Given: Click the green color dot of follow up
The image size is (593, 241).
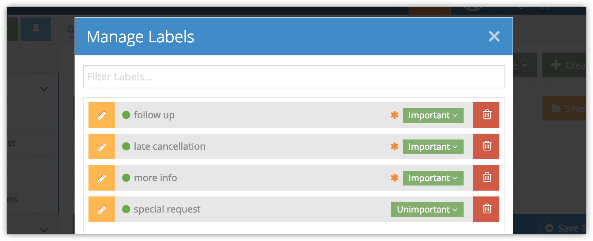Looking at the screenshot, I should coord(126,115).
